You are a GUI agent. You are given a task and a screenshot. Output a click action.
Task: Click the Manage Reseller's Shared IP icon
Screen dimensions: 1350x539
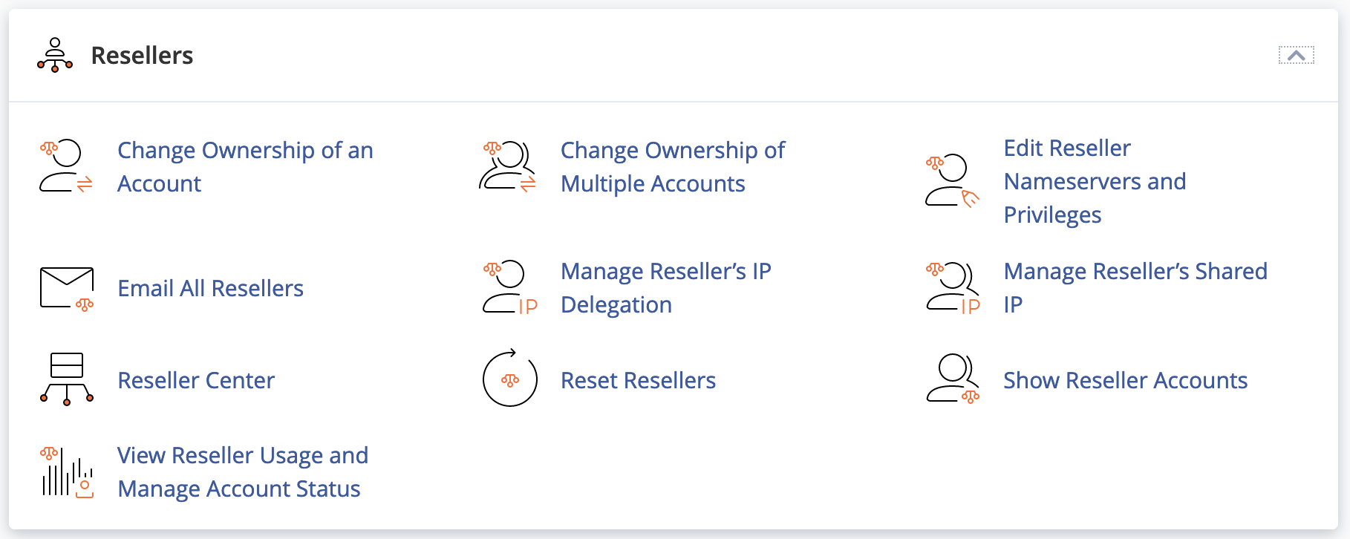(952, 287)
